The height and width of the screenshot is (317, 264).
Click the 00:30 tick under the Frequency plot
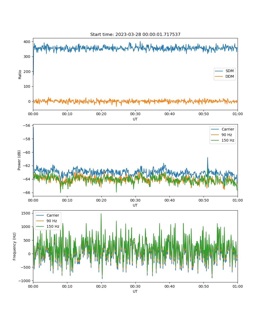pyautogui.click(x=135, y=286)
